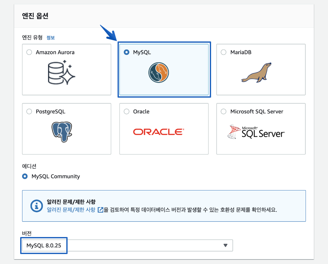
Task: Click the Oracle label text
Action: 141,111
